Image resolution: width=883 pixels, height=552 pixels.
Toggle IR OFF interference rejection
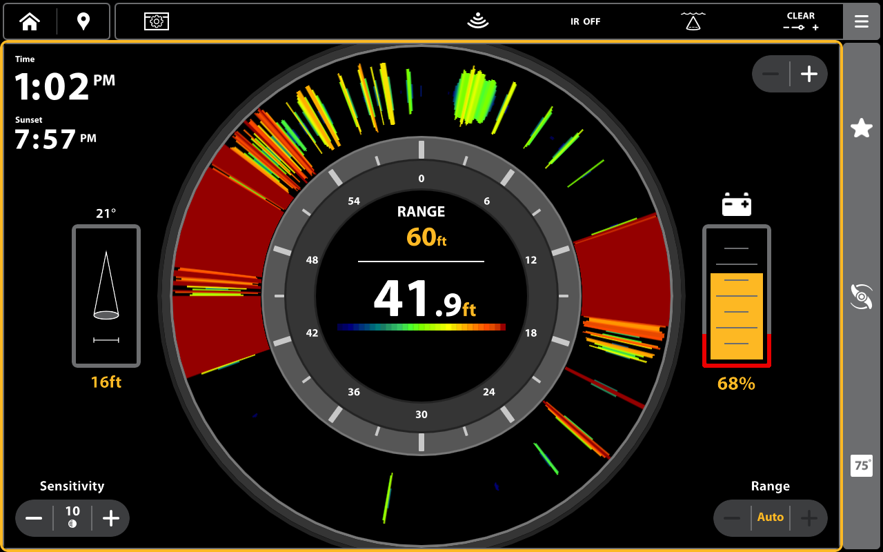(x=585, y=21)
